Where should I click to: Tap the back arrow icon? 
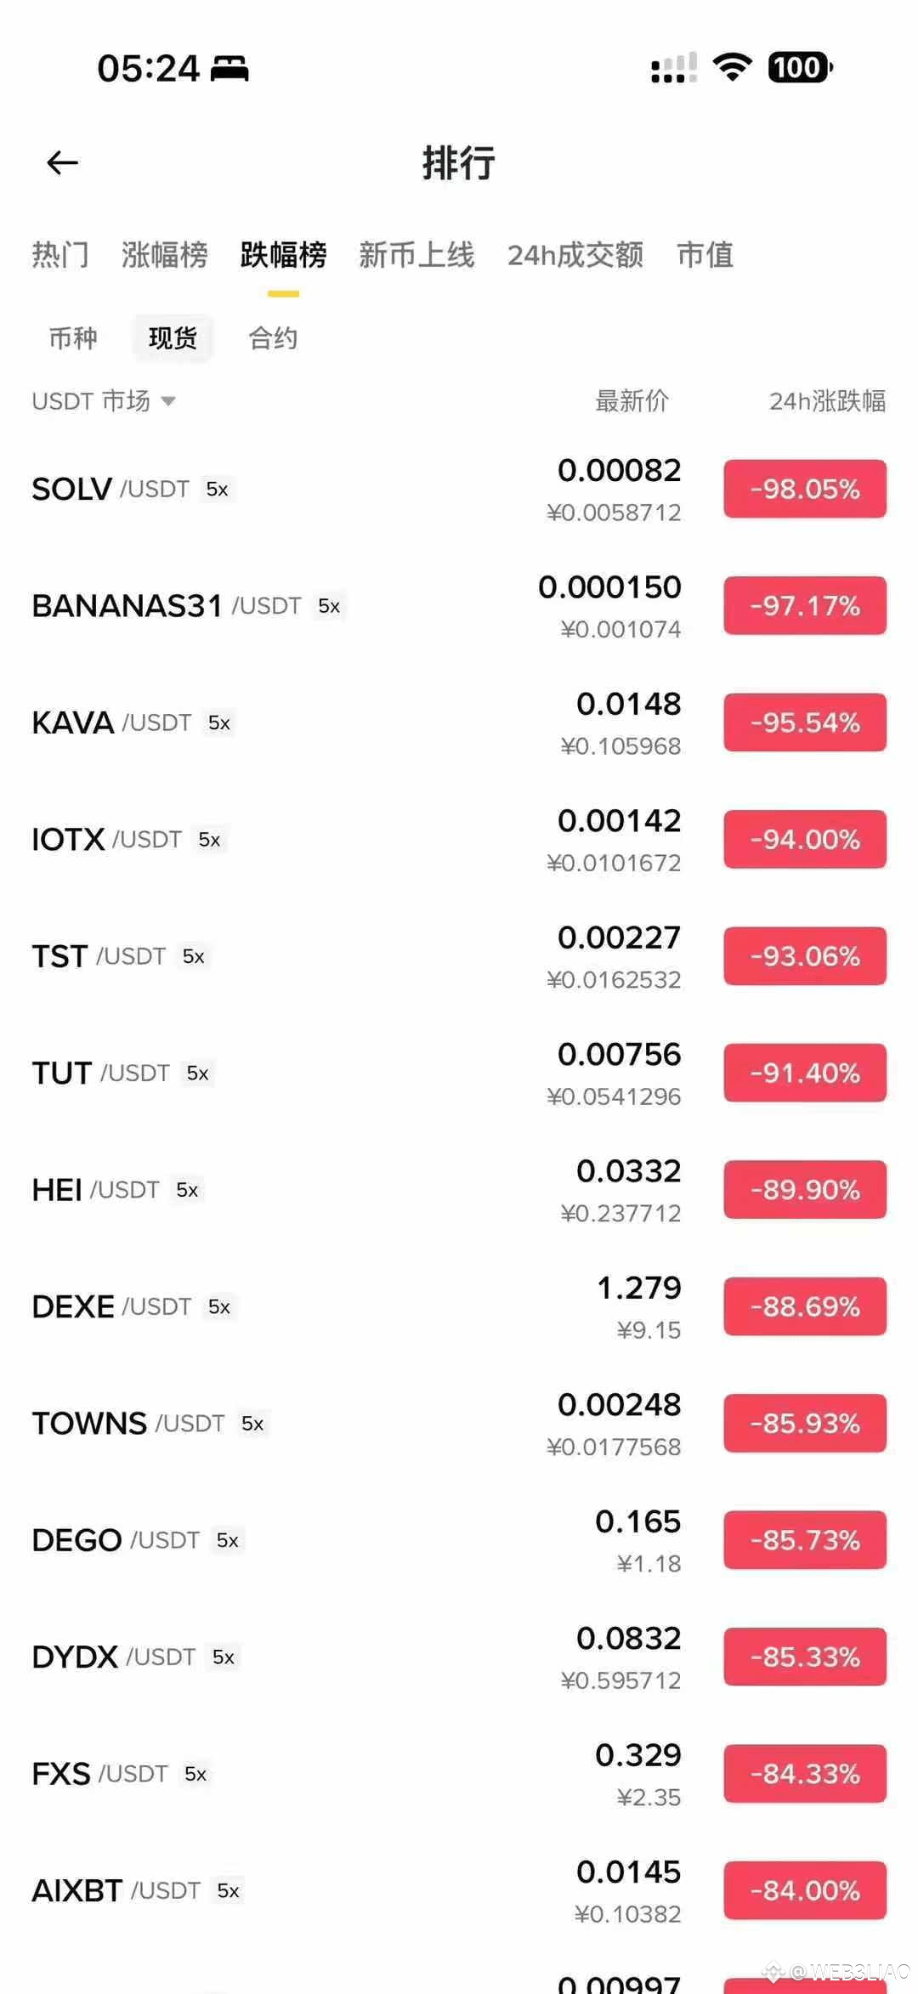click(62, 162)
